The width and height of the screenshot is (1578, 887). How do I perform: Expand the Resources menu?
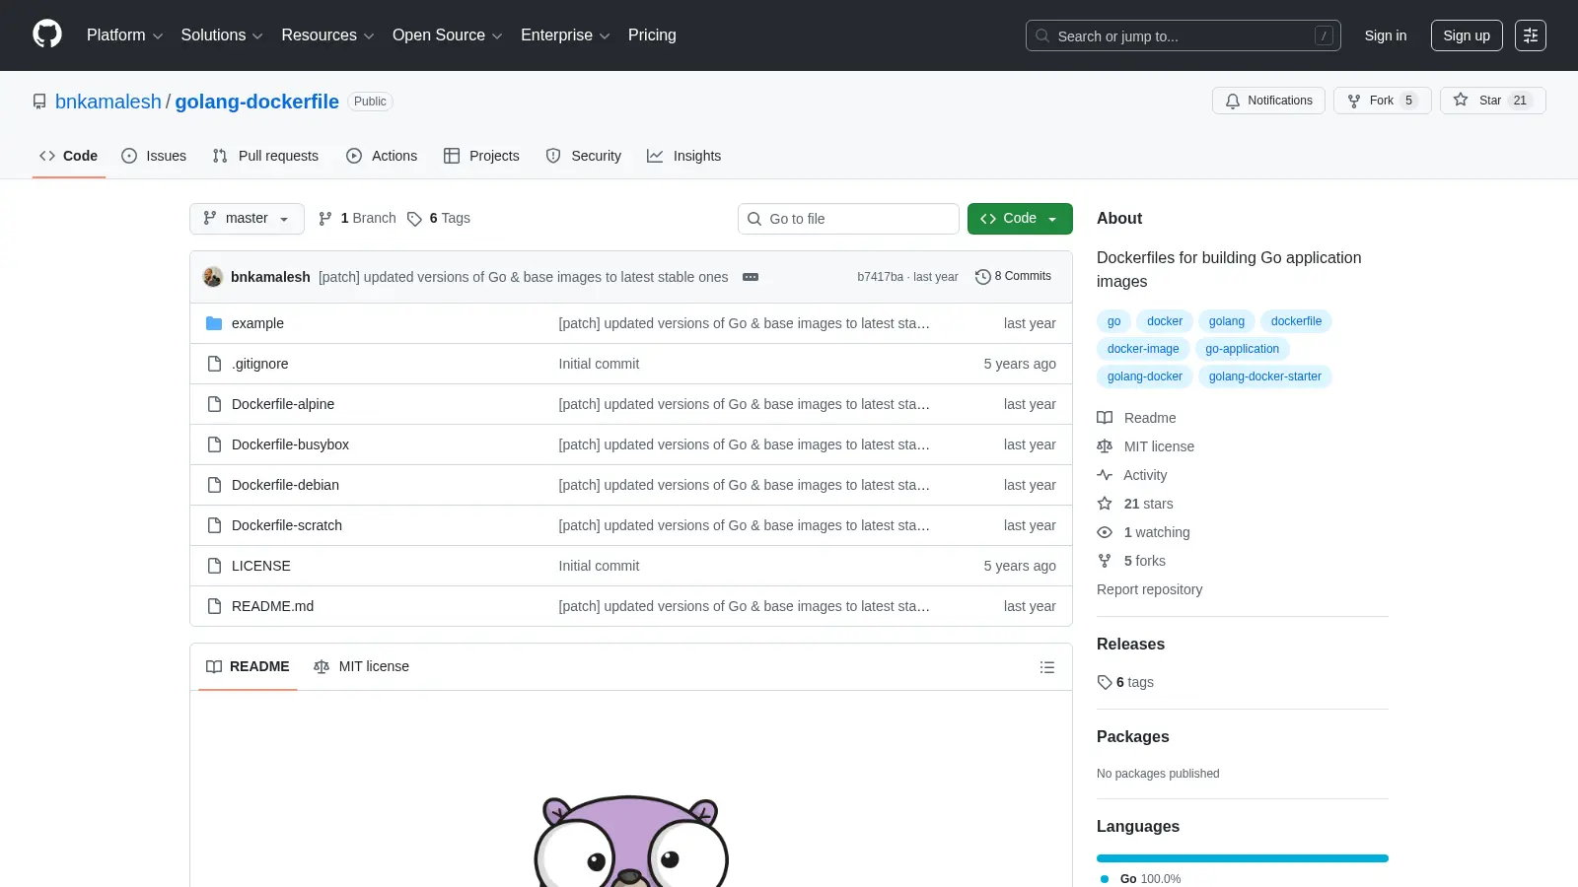[327, 35]
